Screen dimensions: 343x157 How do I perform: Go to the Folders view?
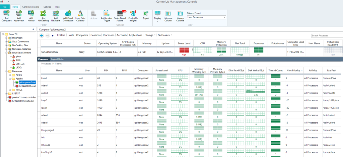pyautogui.click(x=61, y=35)
